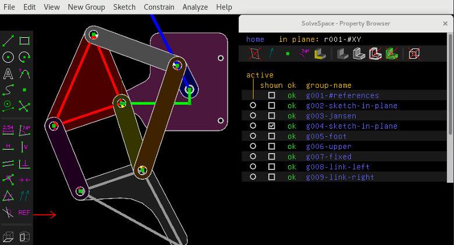Apply the Horizontal constraint
454x245 pixels.
click(x=8, y=146)
